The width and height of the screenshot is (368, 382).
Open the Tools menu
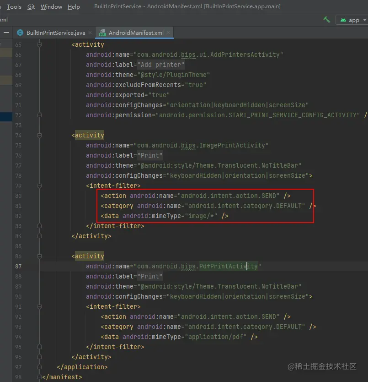click(x=14, y=6)
